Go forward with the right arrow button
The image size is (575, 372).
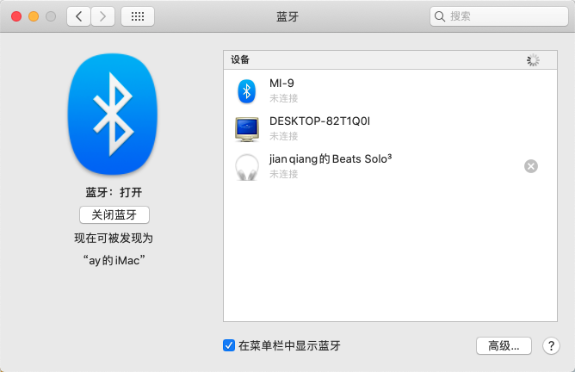(x=102, y=16)
